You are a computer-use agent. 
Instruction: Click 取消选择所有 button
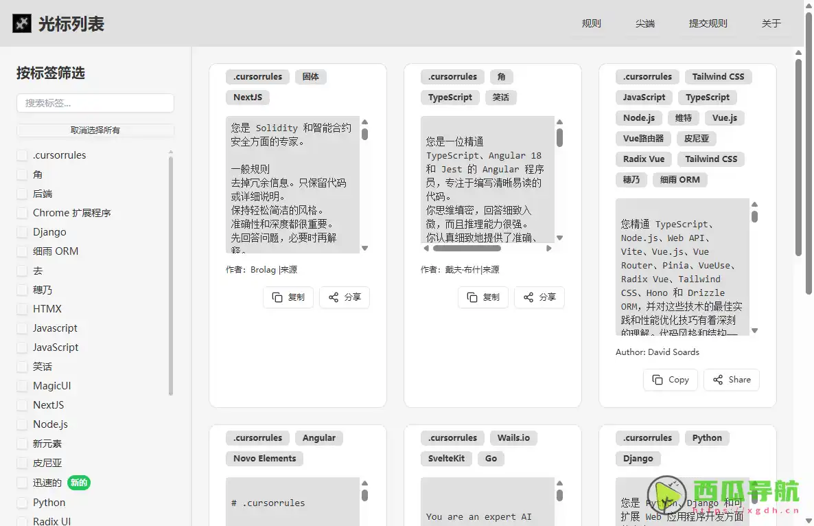coord(95,130)
